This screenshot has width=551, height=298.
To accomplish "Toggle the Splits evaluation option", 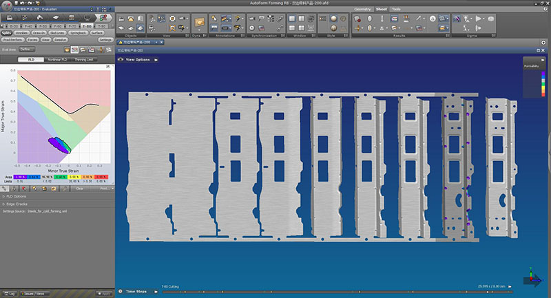I will [7, 32].
